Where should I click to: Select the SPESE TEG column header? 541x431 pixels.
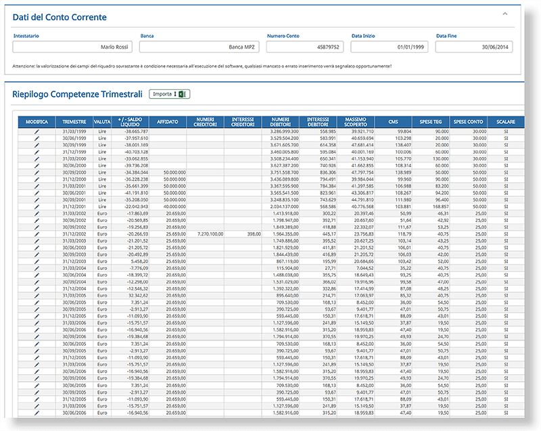tap(431, 122)
